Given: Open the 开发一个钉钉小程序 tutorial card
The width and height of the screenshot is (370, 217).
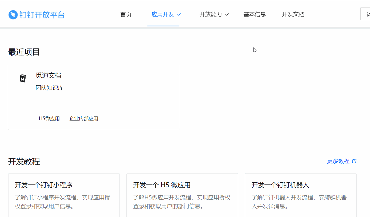Looking at the screenshot, I should point(64,195).
